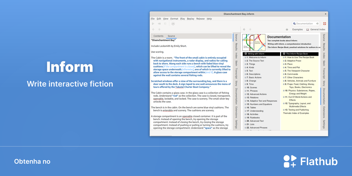This screenshot has width=352, height=176.
Task: Expand chapter 1. Welcome to Inform
Action: (x=246, y=57)
